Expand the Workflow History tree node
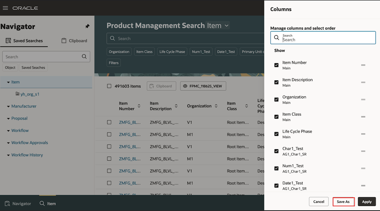The height and width of the screenshot is (211, 380). (x=8, y=155)
